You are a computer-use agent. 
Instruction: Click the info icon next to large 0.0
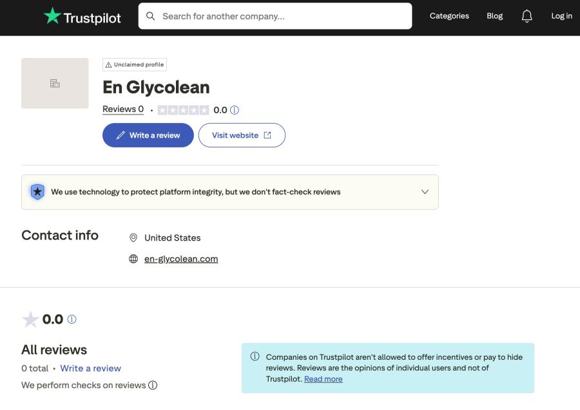tap(72, 319)
